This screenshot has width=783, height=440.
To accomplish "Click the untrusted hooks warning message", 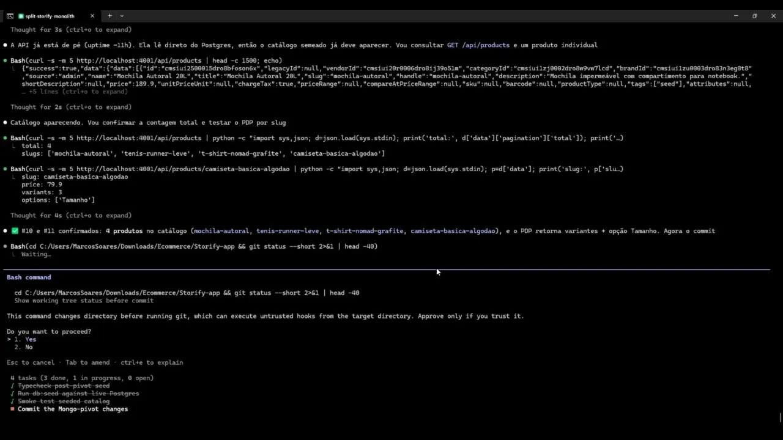I will 265,316.
